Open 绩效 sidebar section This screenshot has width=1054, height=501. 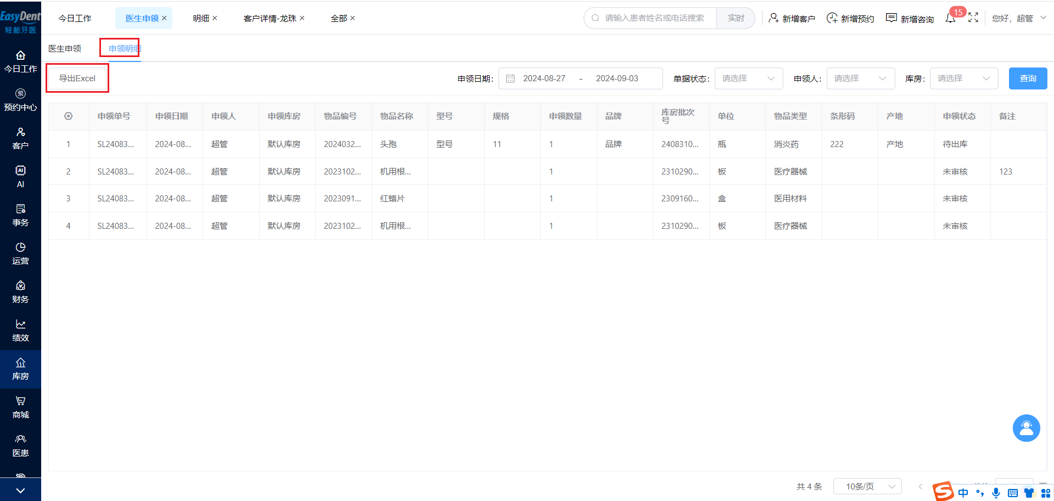click(x=20, y=330)
